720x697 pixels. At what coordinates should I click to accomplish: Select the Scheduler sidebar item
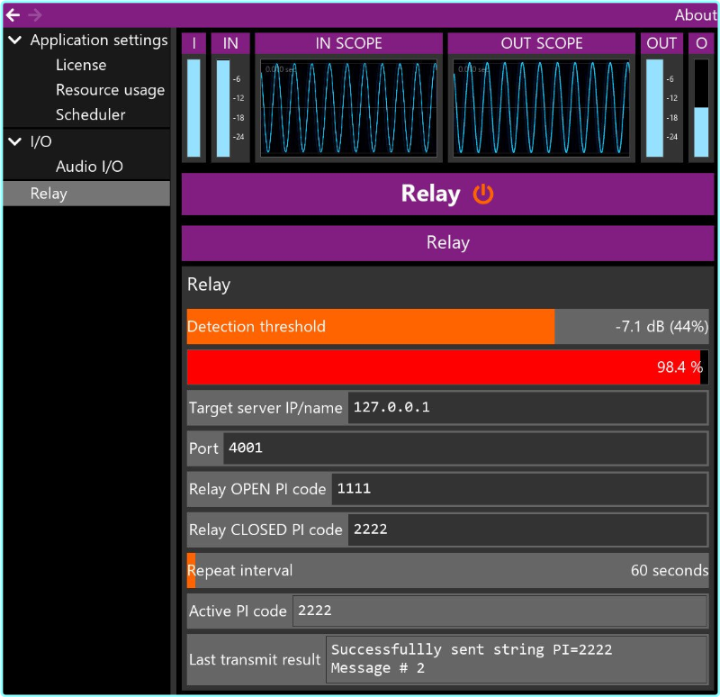click(90, 114)
